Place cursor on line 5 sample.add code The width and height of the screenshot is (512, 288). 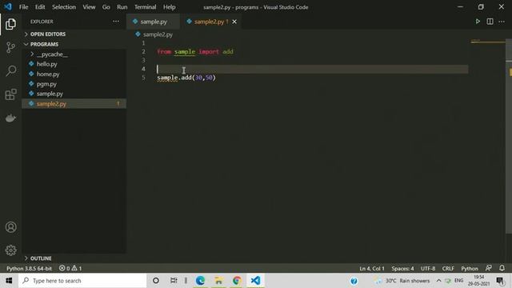[186, 78]
